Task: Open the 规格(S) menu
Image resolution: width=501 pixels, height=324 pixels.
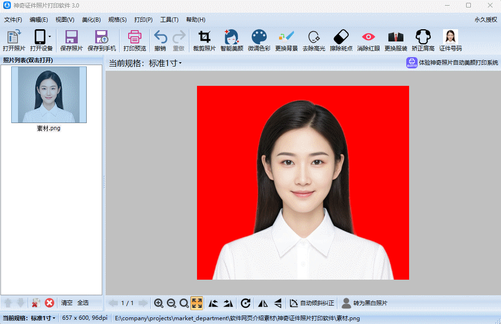Action: point(117,20)
